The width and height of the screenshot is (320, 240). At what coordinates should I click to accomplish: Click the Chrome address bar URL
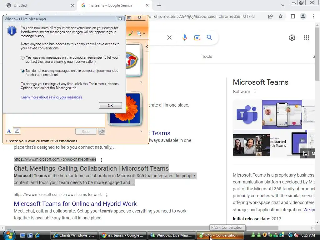coord(202,16)
